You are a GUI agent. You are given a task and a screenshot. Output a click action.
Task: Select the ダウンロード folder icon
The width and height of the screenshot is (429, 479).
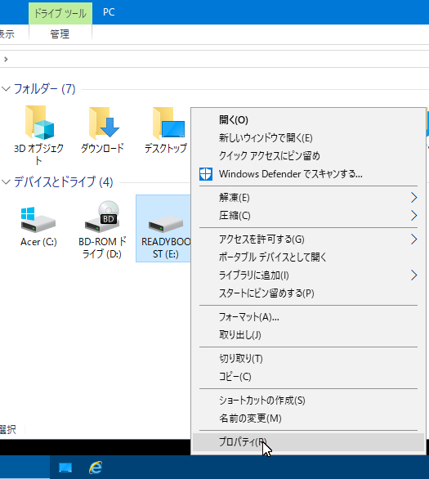coord(104,123)
